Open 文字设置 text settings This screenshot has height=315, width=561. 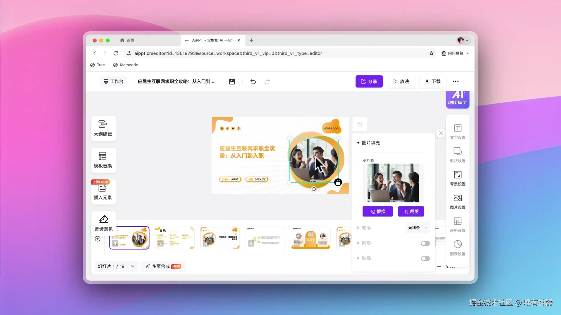coord(458,131)
